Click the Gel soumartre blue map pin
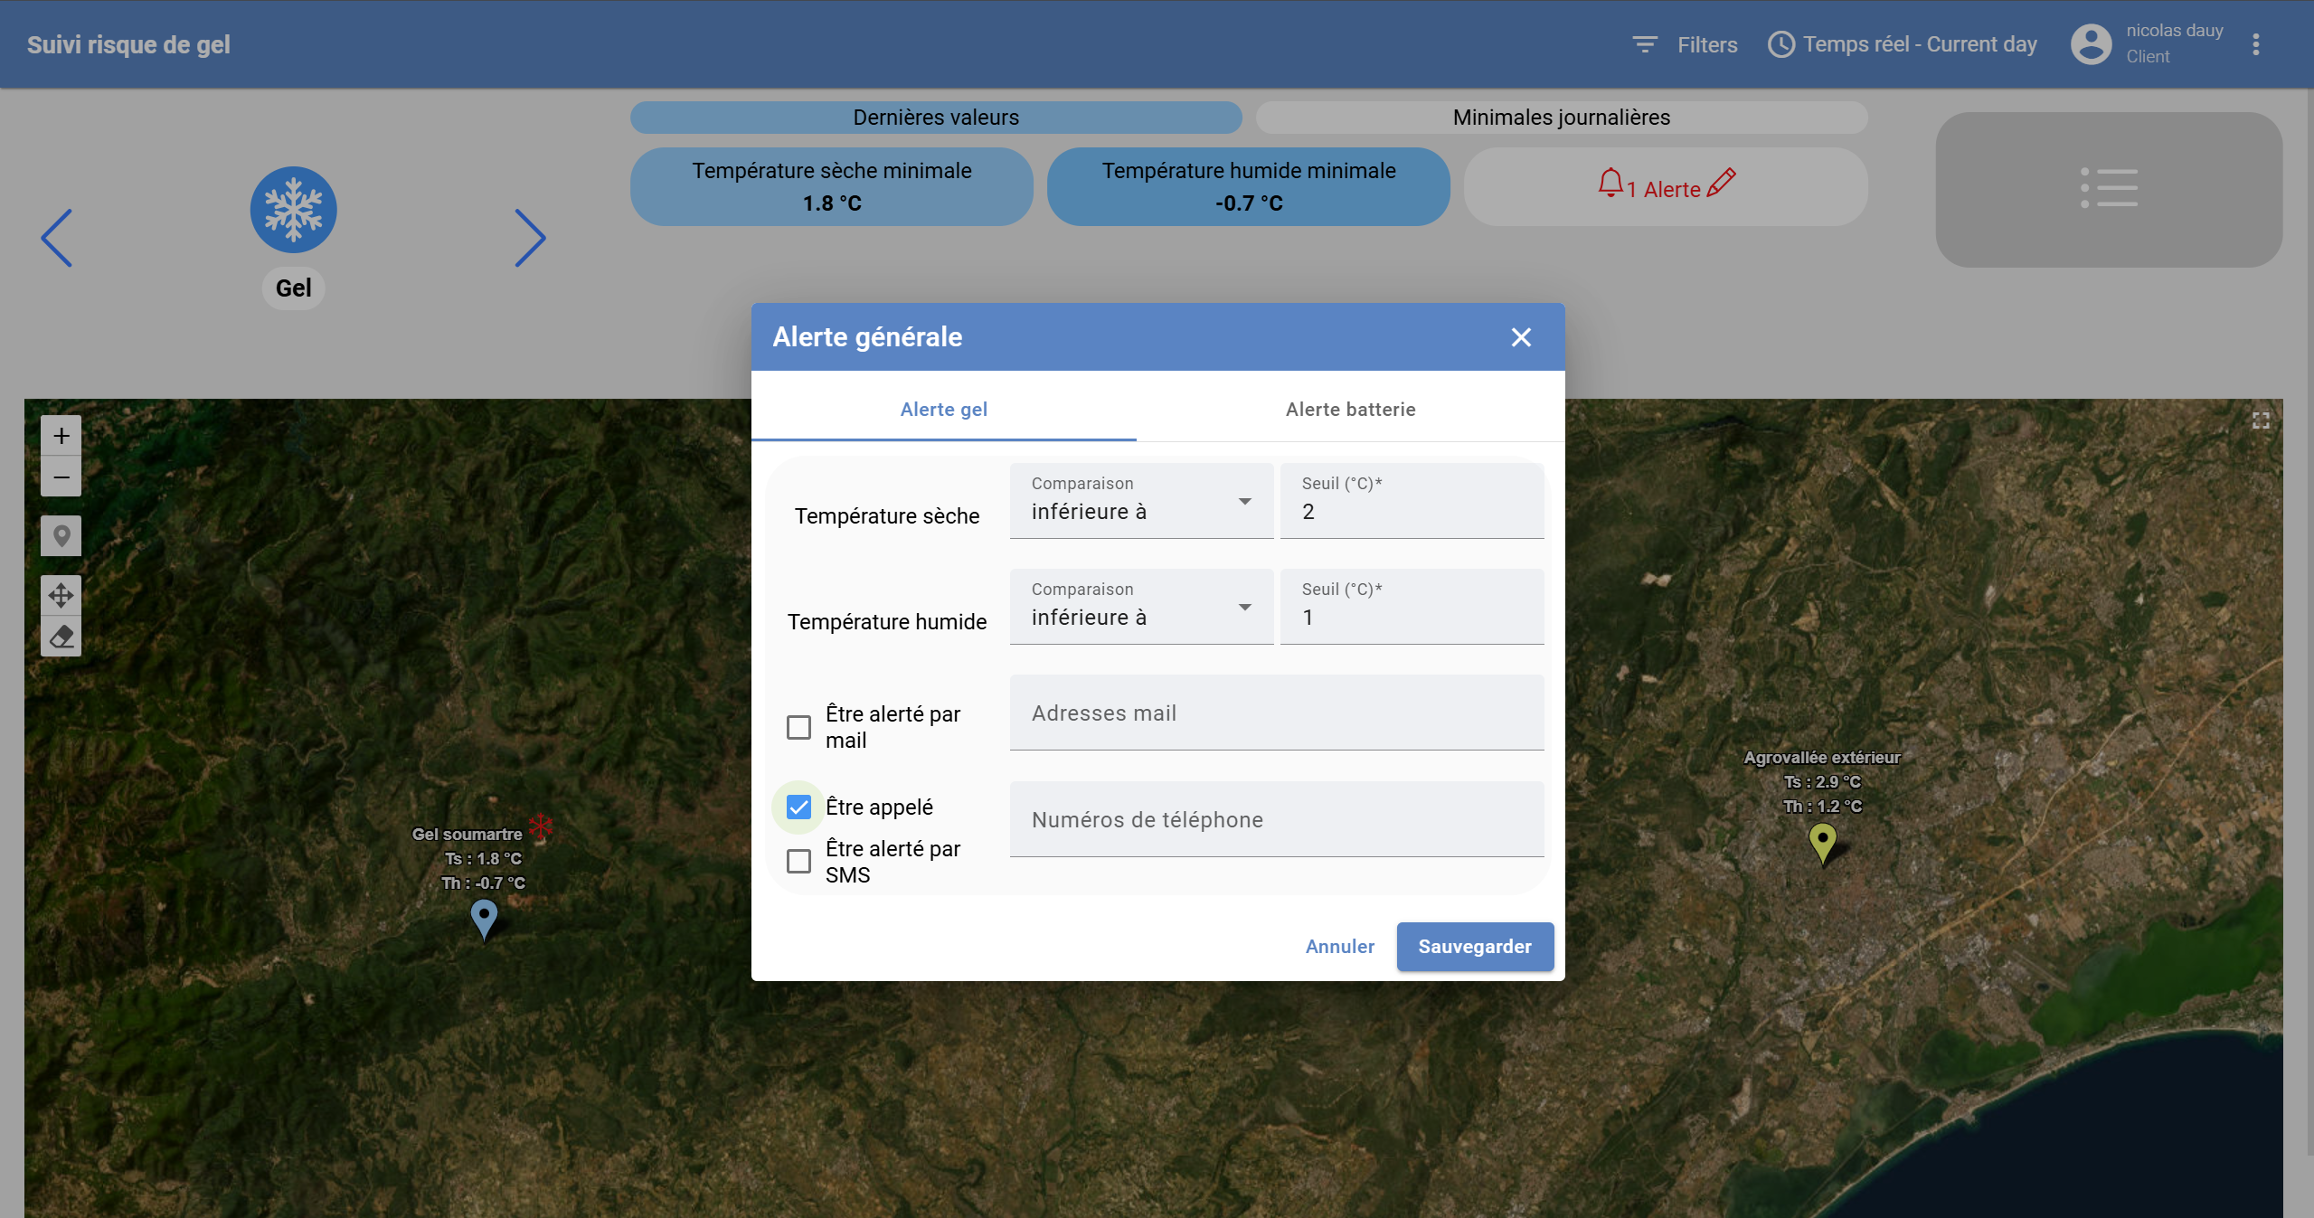2314x1218 pixels. click(x=484, y=920)
